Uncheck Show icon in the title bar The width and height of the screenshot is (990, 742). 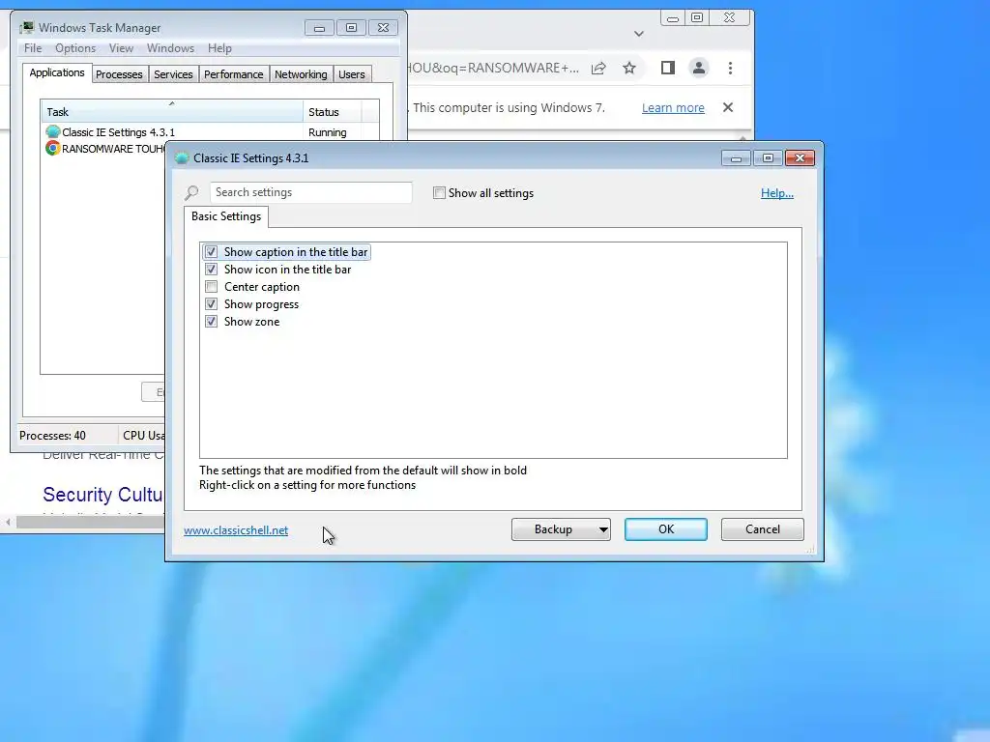pos(212,270)
